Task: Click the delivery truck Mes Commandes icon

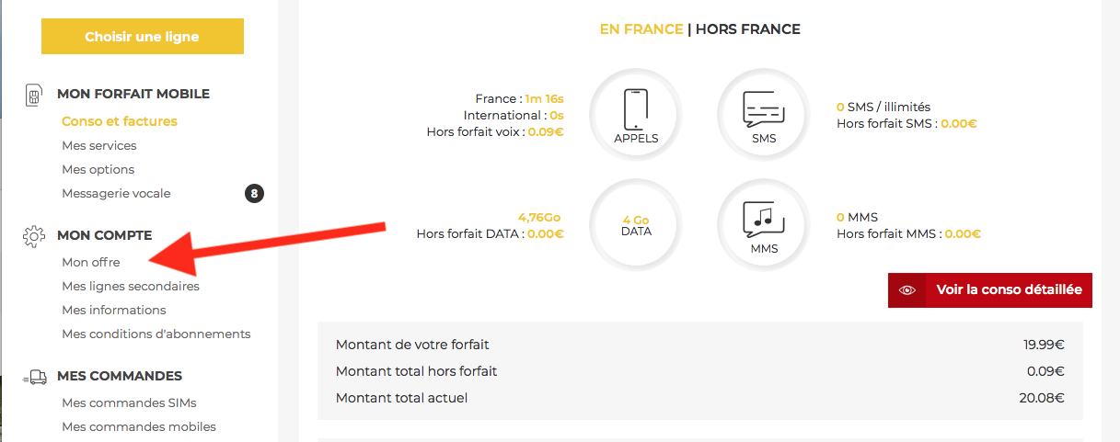Action: (x=35, y=377)
